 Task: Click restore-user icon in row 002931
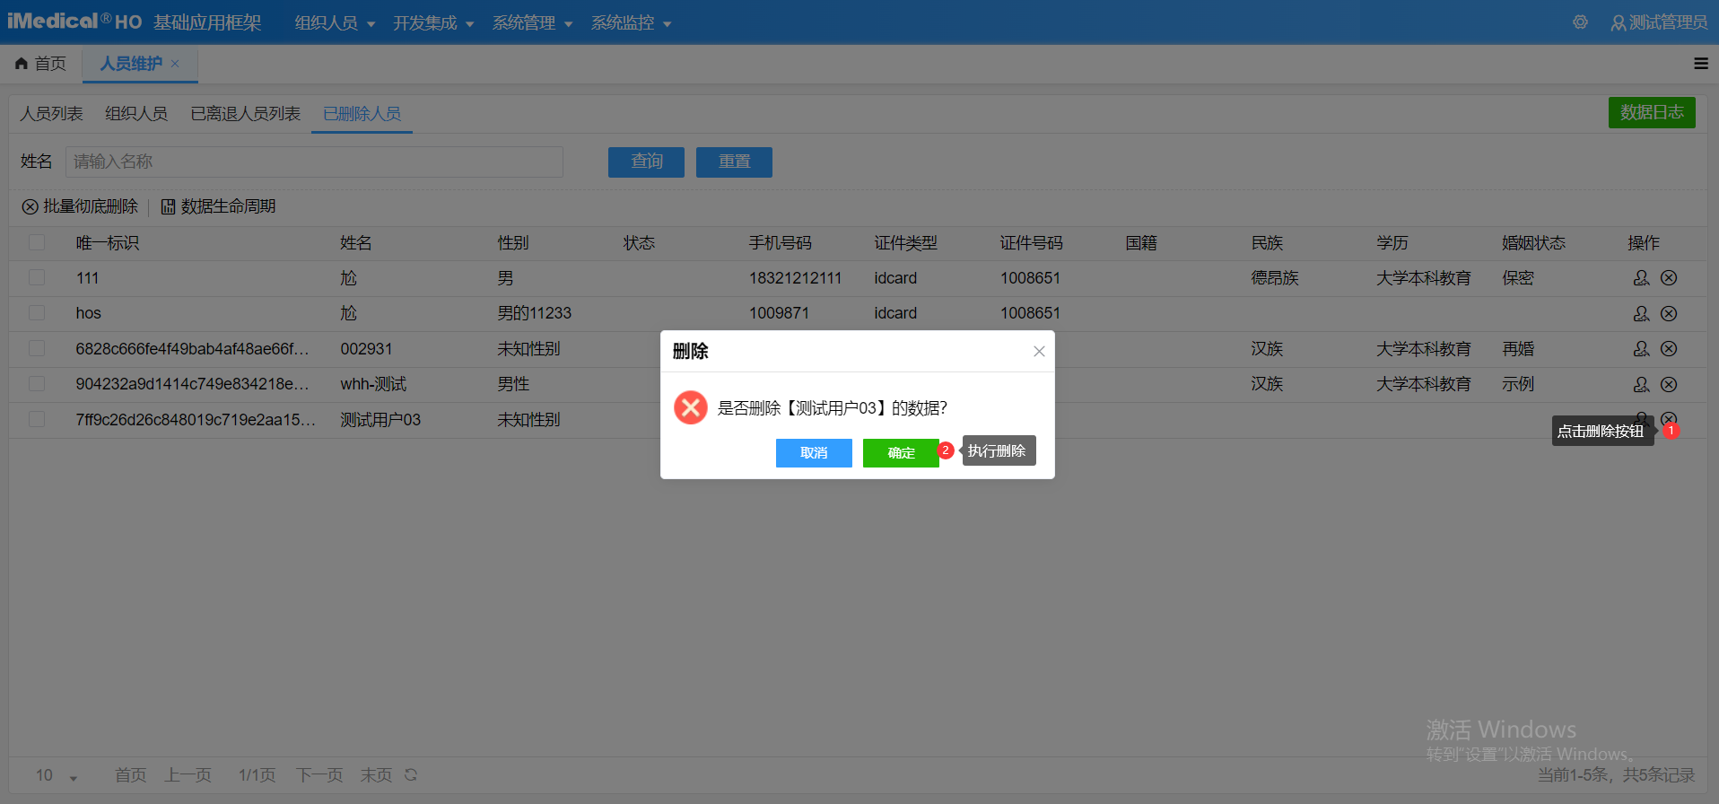click(1641, 349)
